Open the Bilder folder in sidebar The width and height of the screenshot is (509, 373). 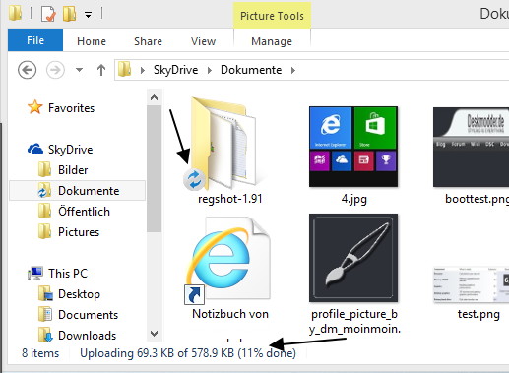tap(73, 170)
